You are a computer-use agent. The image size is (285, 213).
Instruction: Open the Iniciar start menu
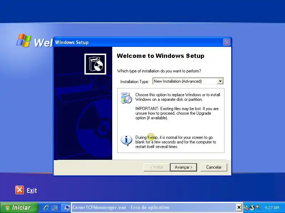(19, 208)
